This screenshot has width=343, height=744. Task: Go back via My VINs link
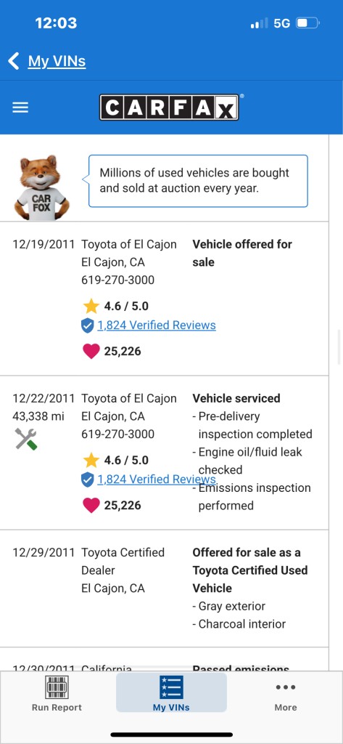tap(57, 61)
